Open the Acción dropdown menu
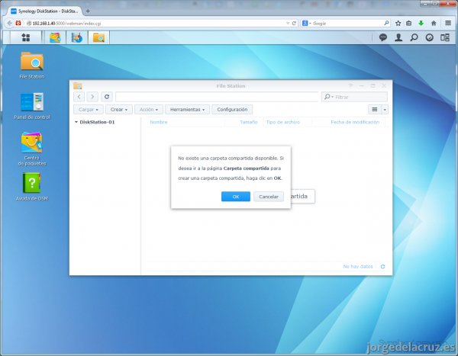 149,110
